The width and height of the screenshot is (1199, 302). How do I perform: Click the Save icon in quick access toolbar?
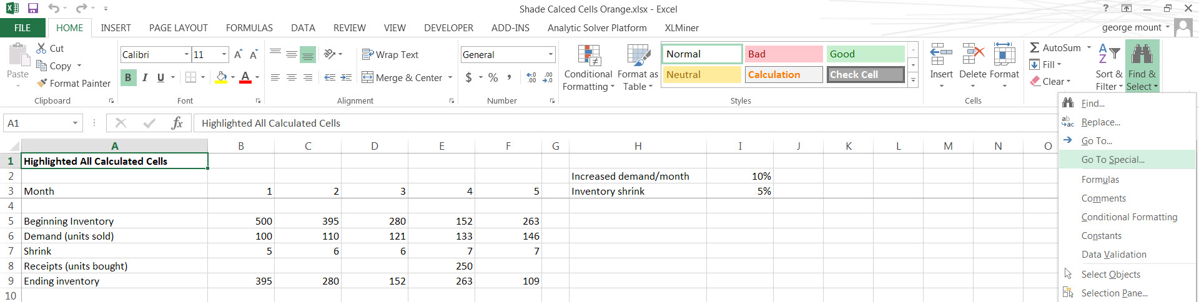tap(33, 9)
